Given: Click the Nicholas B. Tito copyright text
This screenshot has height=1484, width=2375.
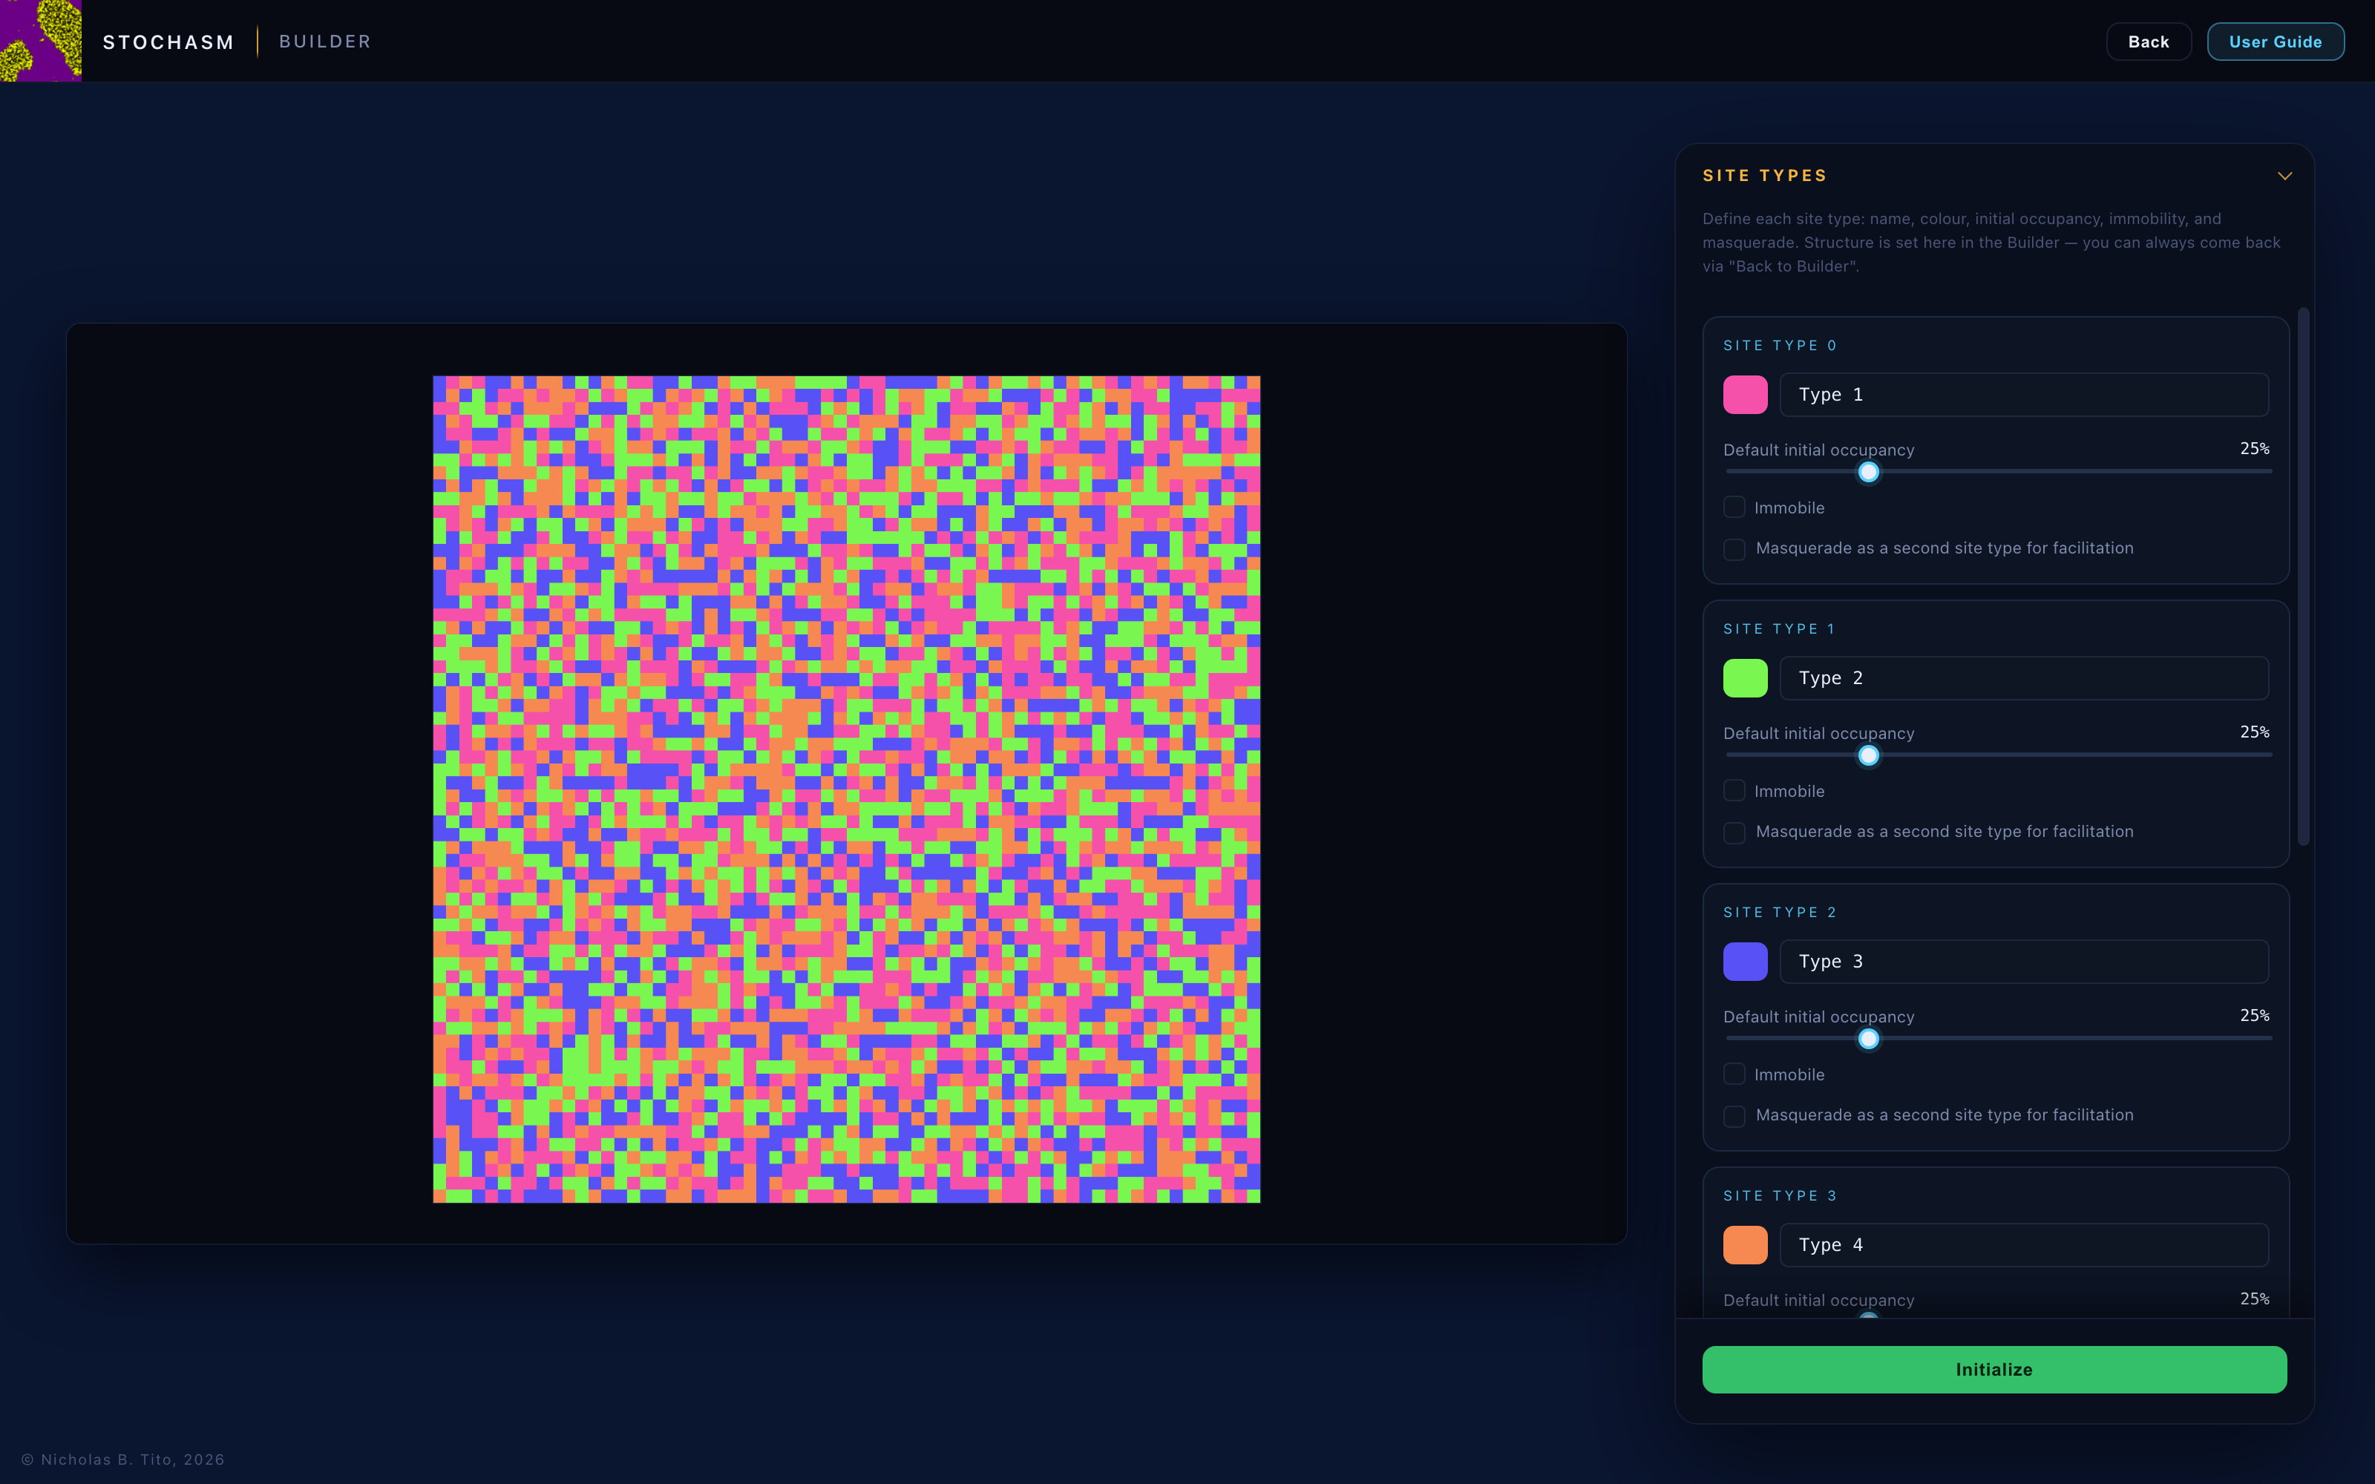Looking at the screenshot, I should tap(124, 1460).
